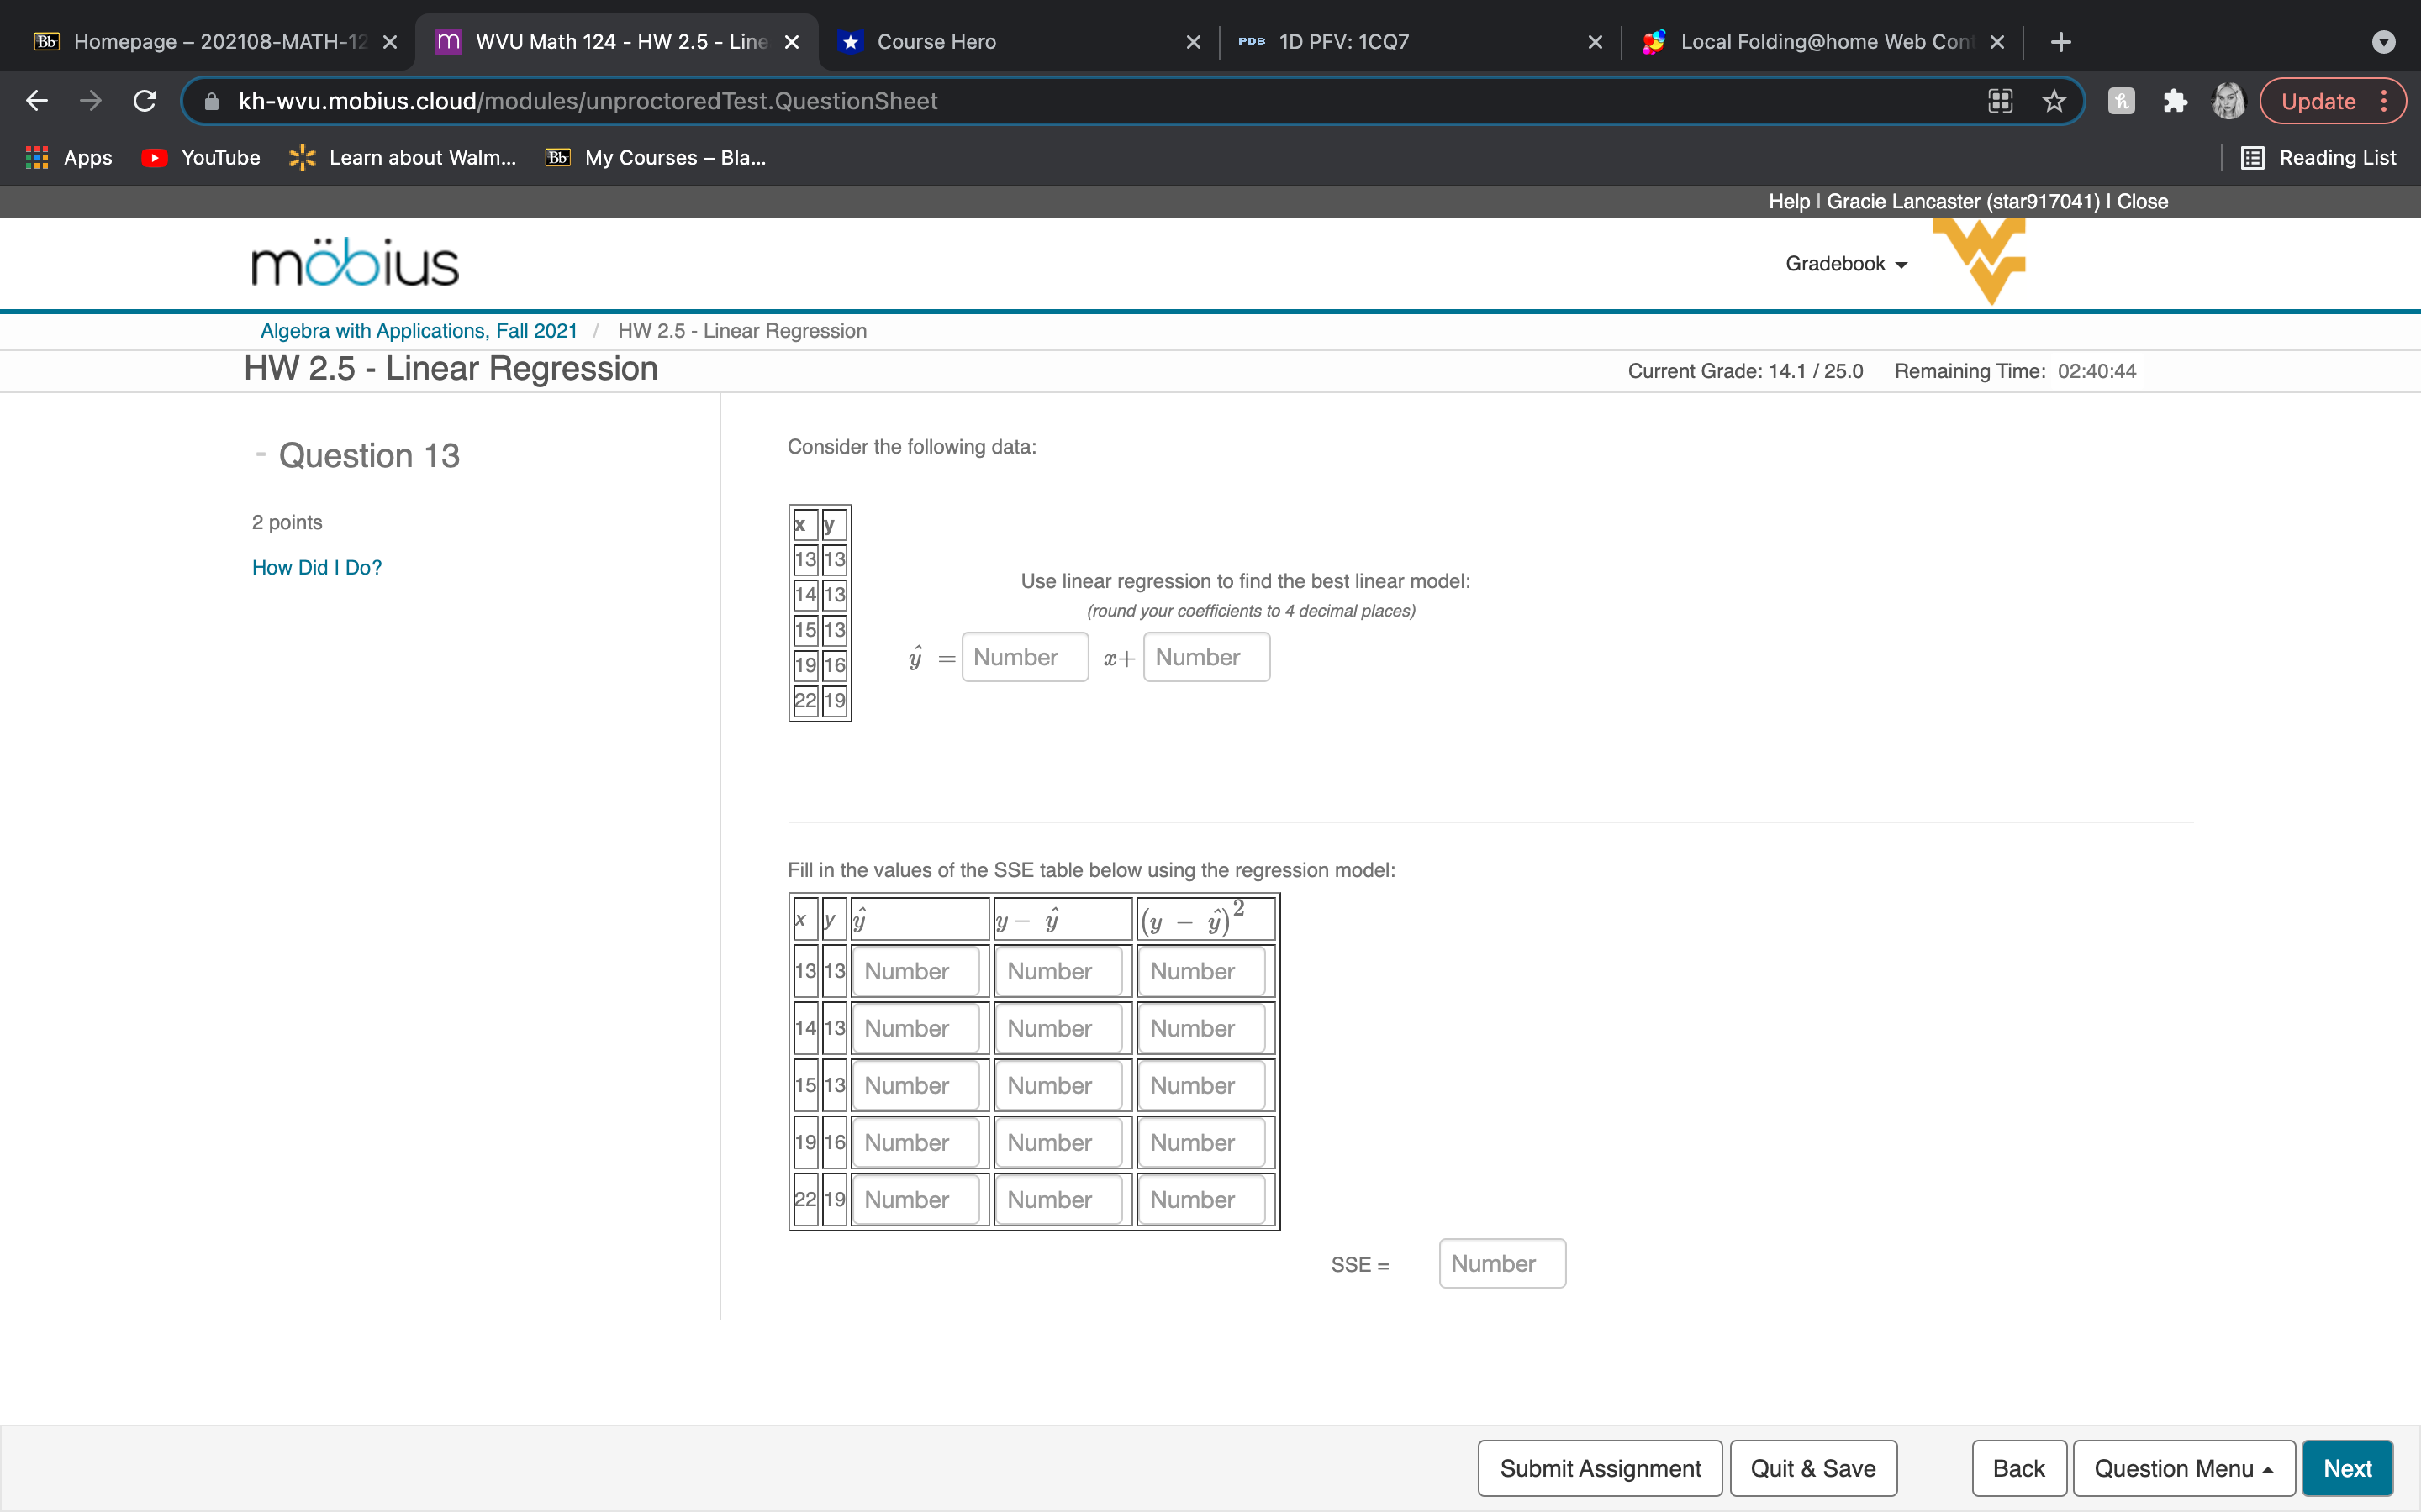This screenshot has height=1512, width=2421.
Task: Switch to the Course Hero tab
Action: pos(935,42)
